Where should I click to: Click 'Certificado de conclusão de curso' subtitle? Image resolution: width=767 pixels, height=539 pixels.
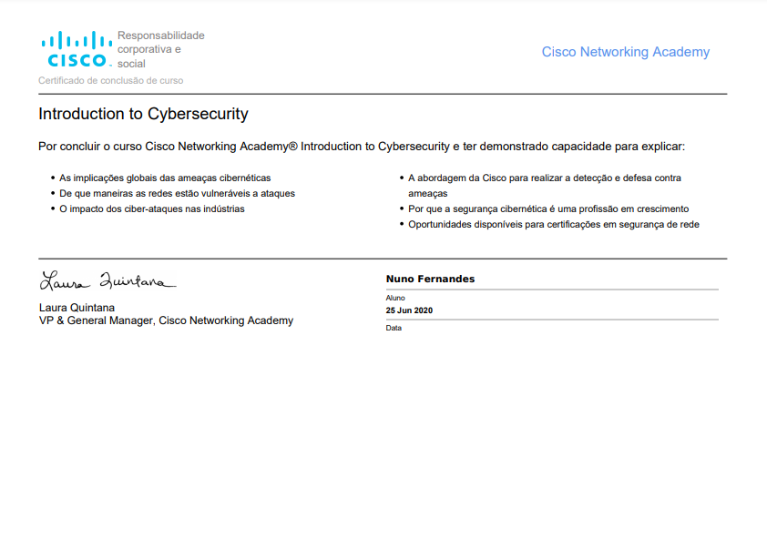click(110, 80)
